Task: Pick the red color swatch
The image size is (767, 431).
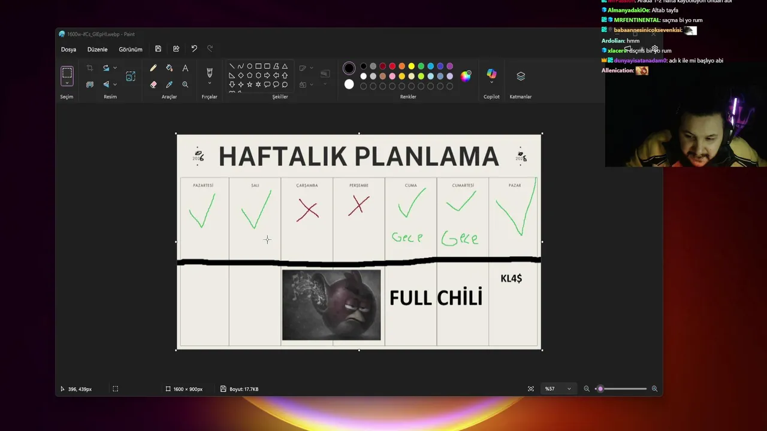Action: [x=392, y=66]
